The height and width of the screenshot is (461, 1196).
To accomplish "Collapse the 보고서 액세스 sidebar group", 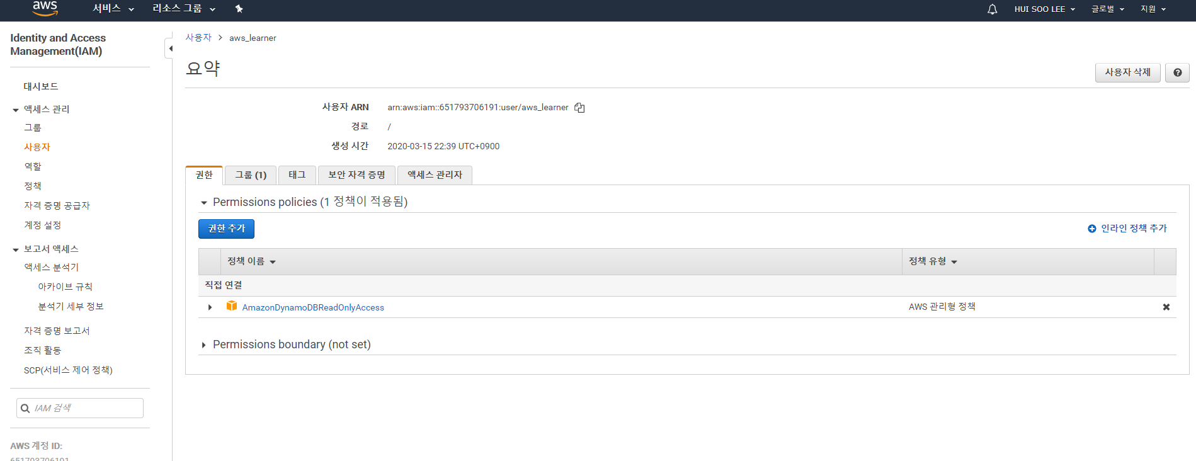I will pos(16,250).
